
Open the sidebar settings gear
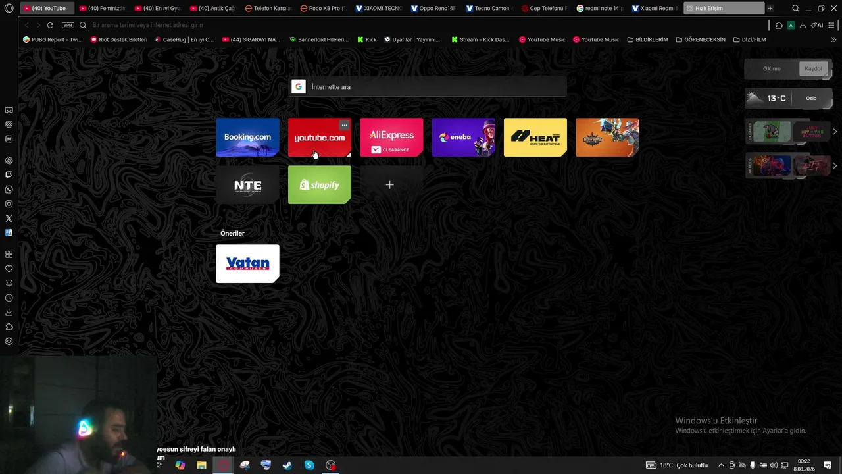[9, 341]
